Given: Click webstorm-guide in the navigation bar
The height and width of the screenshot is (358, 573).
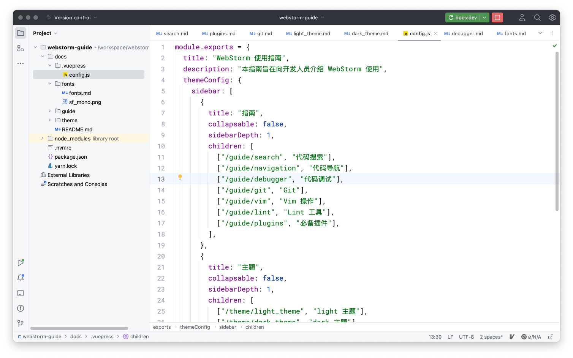Looking at the screenshot, I should 40,337.
